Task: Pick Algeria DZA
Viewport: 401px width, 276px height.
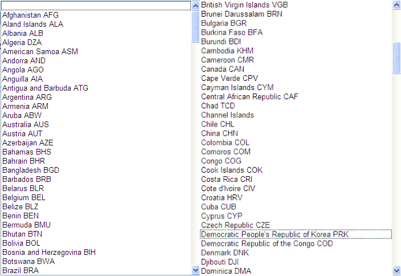Action: 22,43
